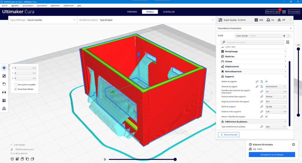The height and width of the screenshot is (163, 302).
Task: Open the Motif du support Zig Zag dropdown
Action: (276, 107)
